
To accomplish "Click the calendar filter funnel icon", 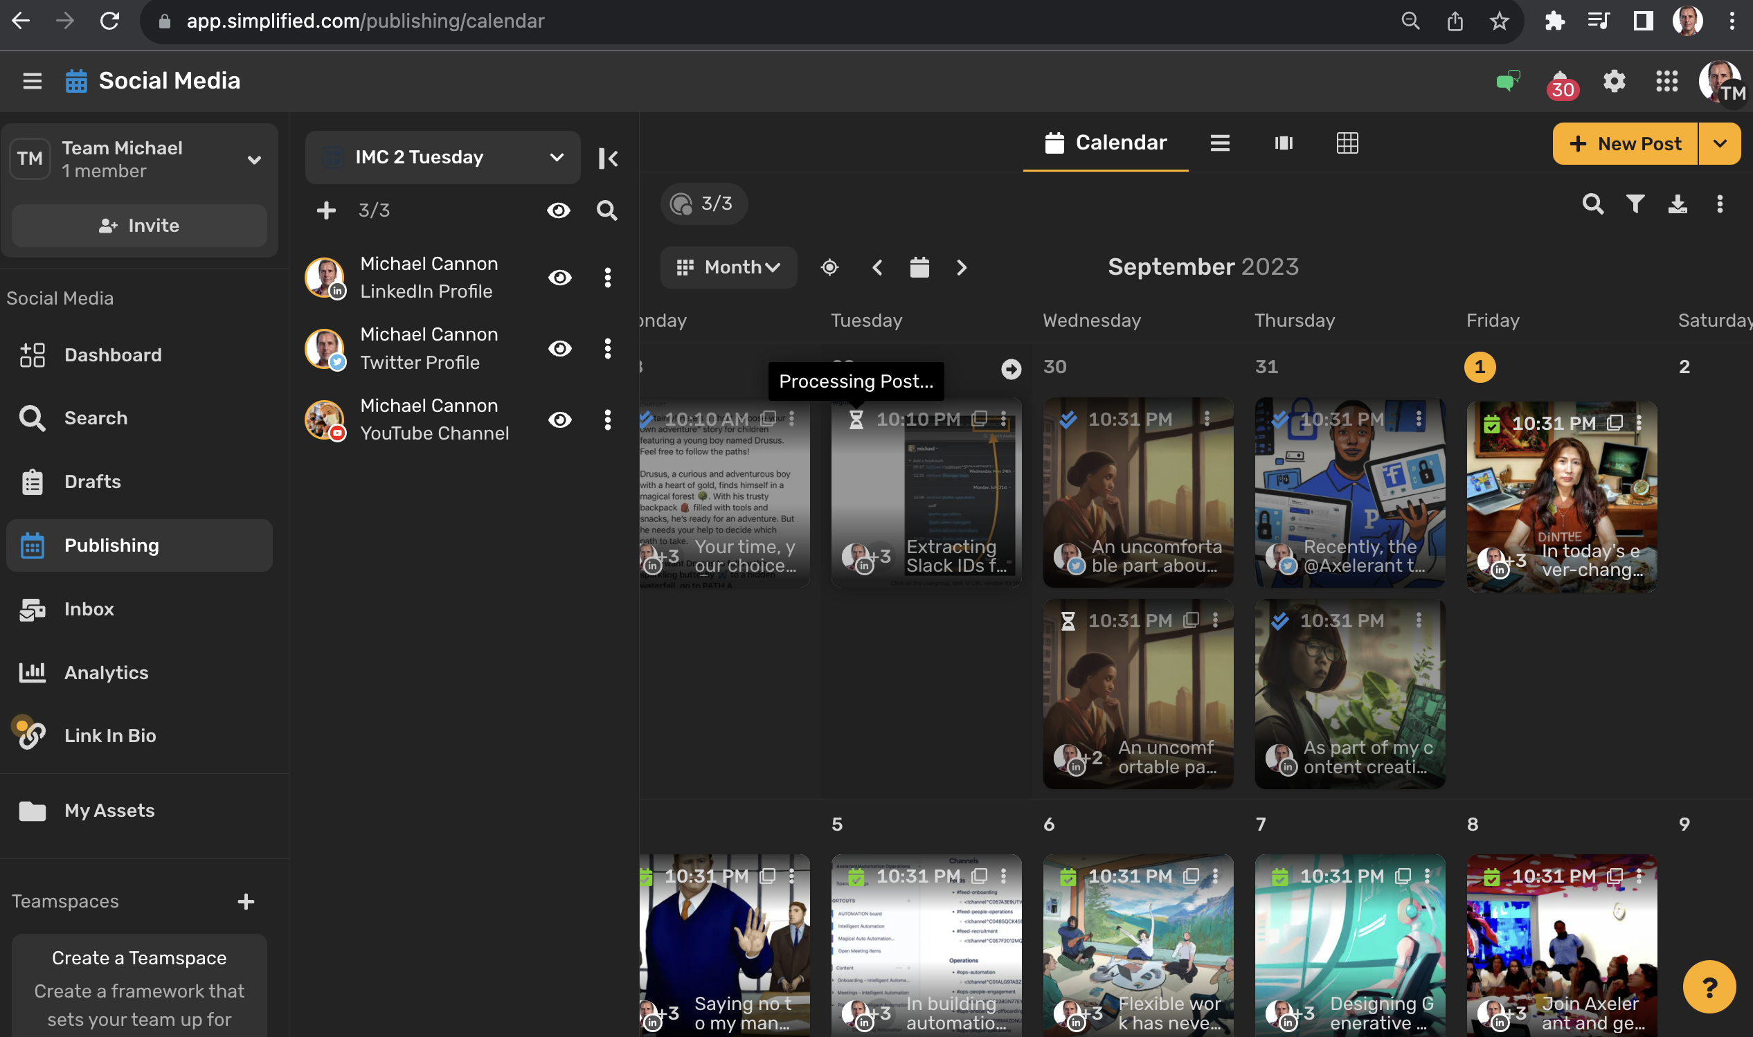I will pos(1635,204).
